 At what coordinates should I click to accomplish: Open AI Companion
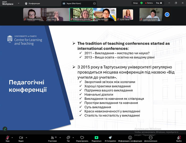pos(110,137)
